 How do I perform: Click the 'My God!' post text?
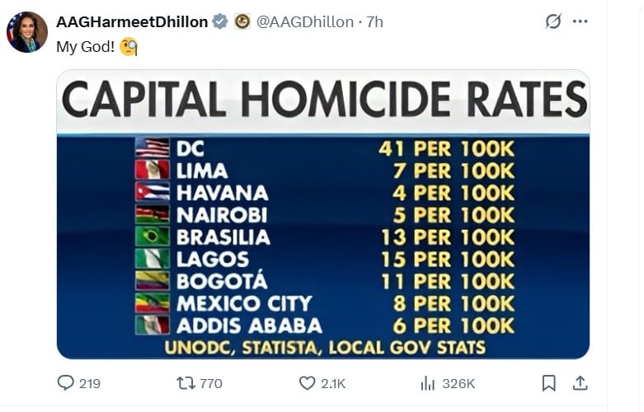[85, 46]
